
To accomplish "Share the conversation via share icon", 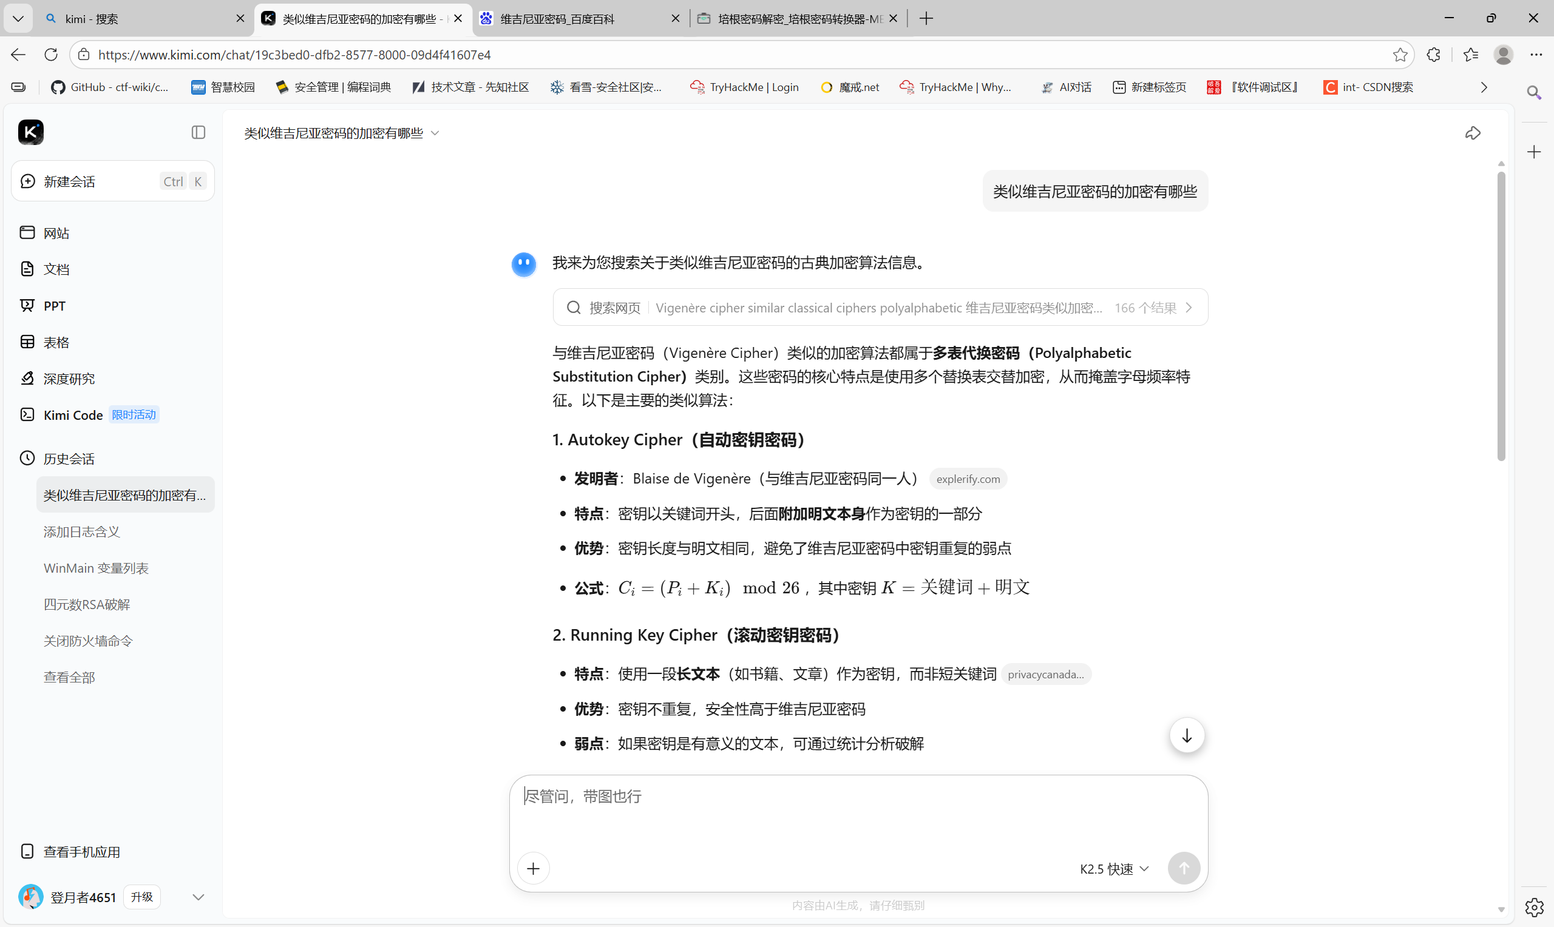I will 1472,133.
